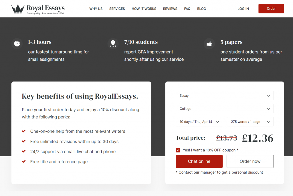This screenshot has height=196, width=293.
Task: Click checkmark next to One-on-one help
Action: coord(24,131)
